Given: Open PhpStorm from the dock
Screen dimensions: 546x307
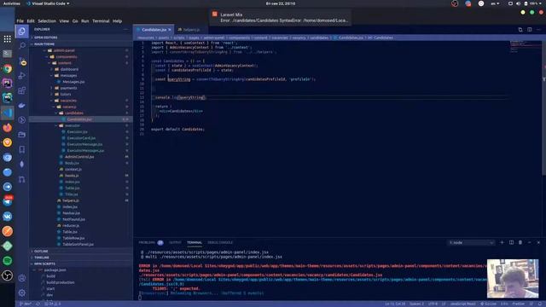Looking at the screenshot, I should tap(8, 84).
